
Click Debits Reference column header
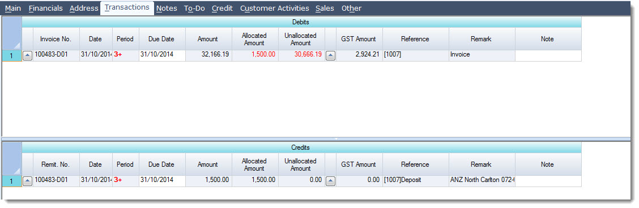(416, 39)
